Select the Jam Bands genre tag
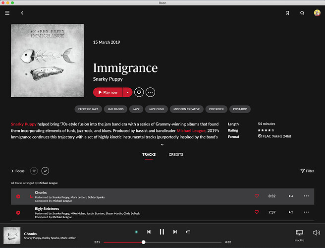 pyautogui.click(x=115, y=109)
